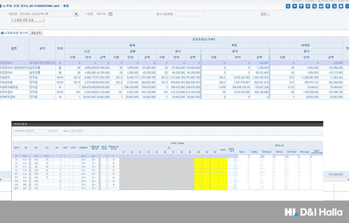
Task: Click the 노무비추정 리스트 section title
Action: (16, 32)
